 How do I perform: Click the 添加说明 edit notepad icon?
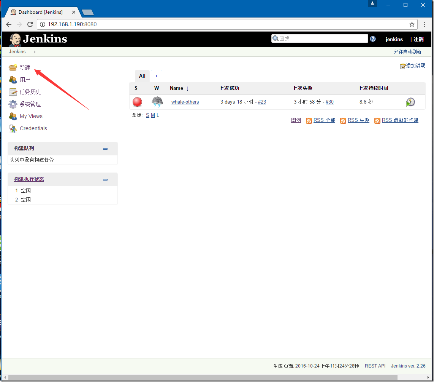click(x=403, y=66)
